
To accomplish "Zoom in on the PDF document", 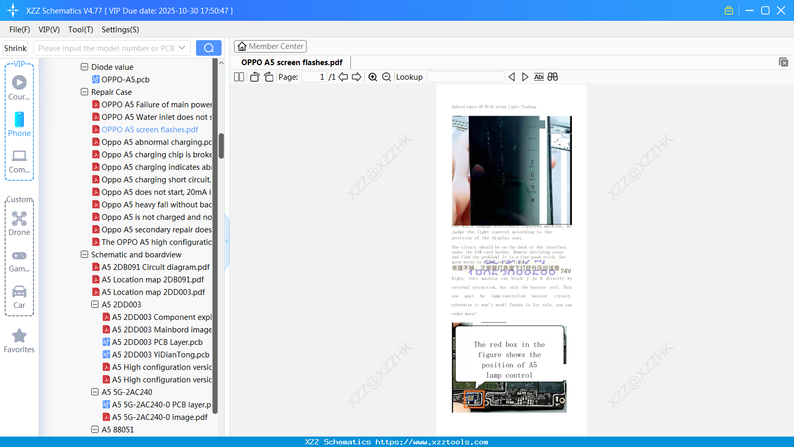I will (x=373, y=77).
